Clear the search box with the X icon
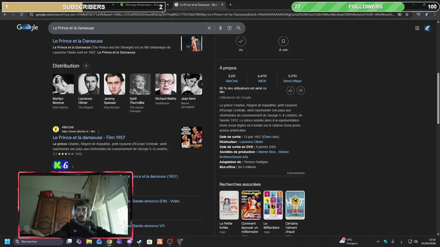This screenshot has height=247, width=440. (x=209, y=28)
